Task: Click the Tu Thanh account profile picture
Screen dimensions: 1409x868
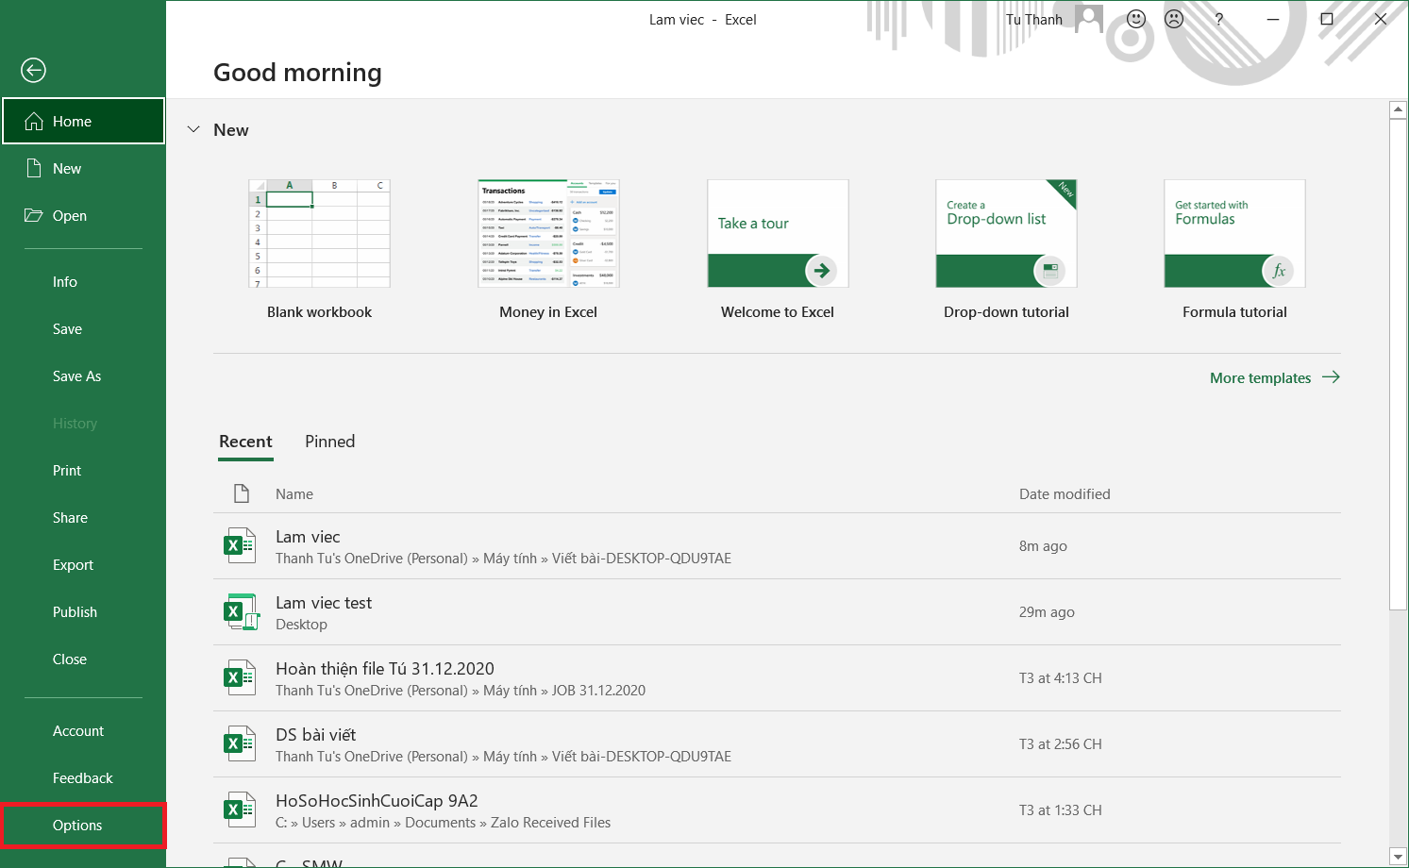Action: [x=1089, y=19]
